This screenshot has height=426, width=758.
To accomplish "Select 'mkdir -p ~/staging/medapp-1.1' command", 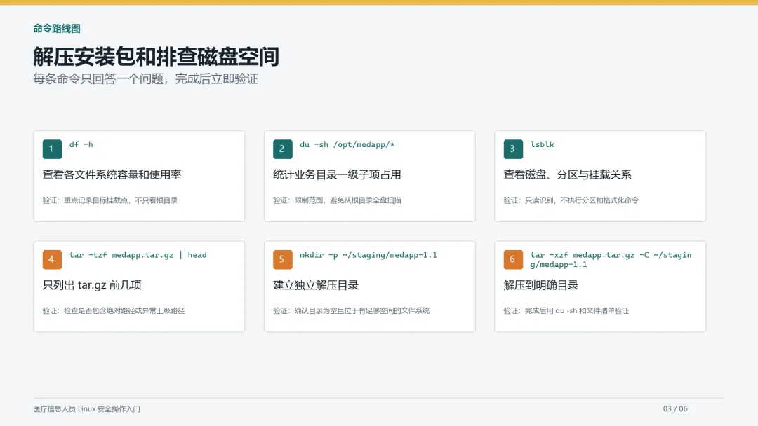I will click(368, 255).
